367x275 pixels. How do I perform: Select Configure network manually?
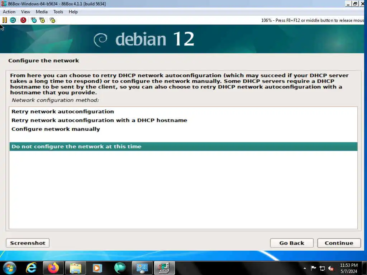[x=183, y=129]
